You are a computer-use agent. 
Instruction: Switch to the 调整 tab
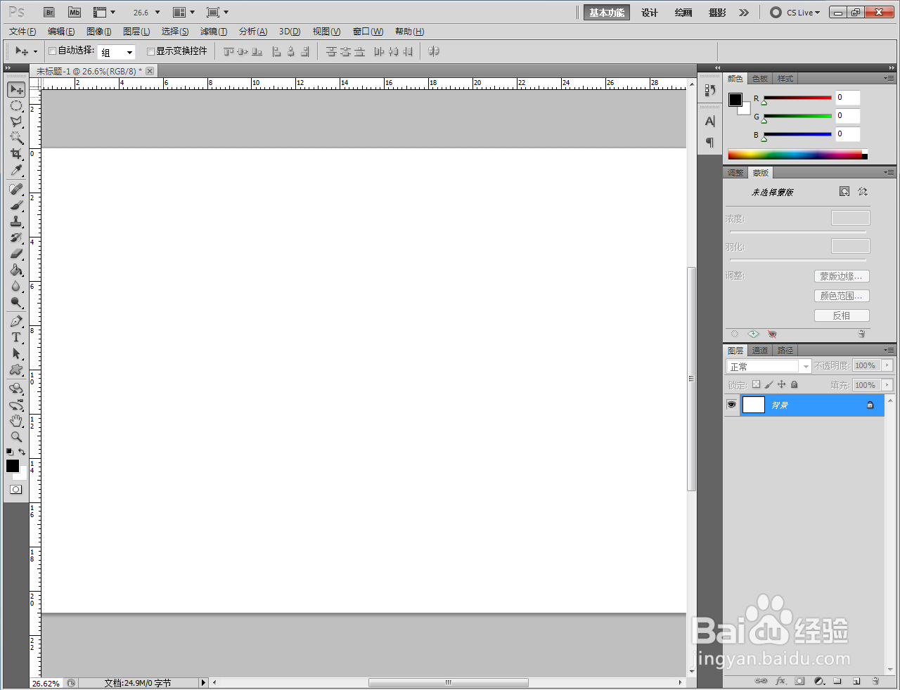[735, 173]
